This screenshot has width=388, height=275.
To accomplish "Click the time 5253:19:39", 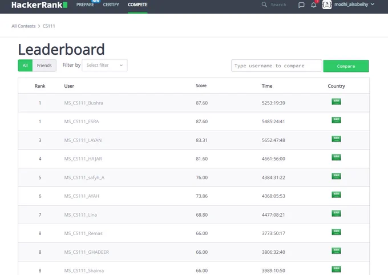I will coord(273,103).
